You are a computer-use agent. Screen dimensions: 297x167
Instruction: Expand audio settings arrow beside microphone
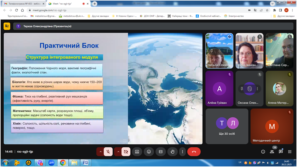pos(100,152)
